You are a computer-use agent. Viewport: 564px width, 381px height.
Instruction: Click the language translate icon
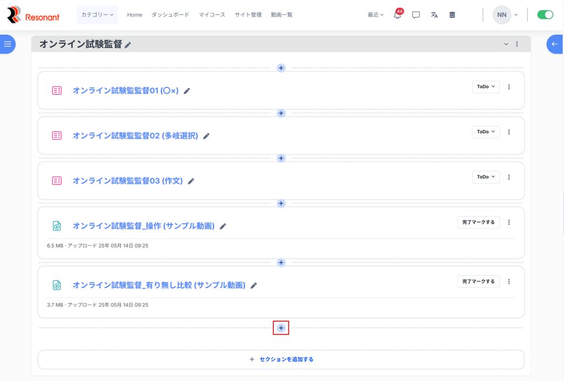tap(434, 15)
